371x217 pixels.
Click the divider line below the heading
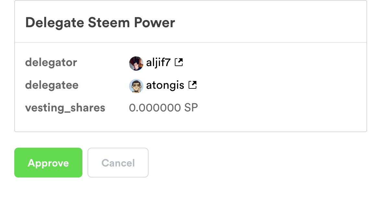191,42
